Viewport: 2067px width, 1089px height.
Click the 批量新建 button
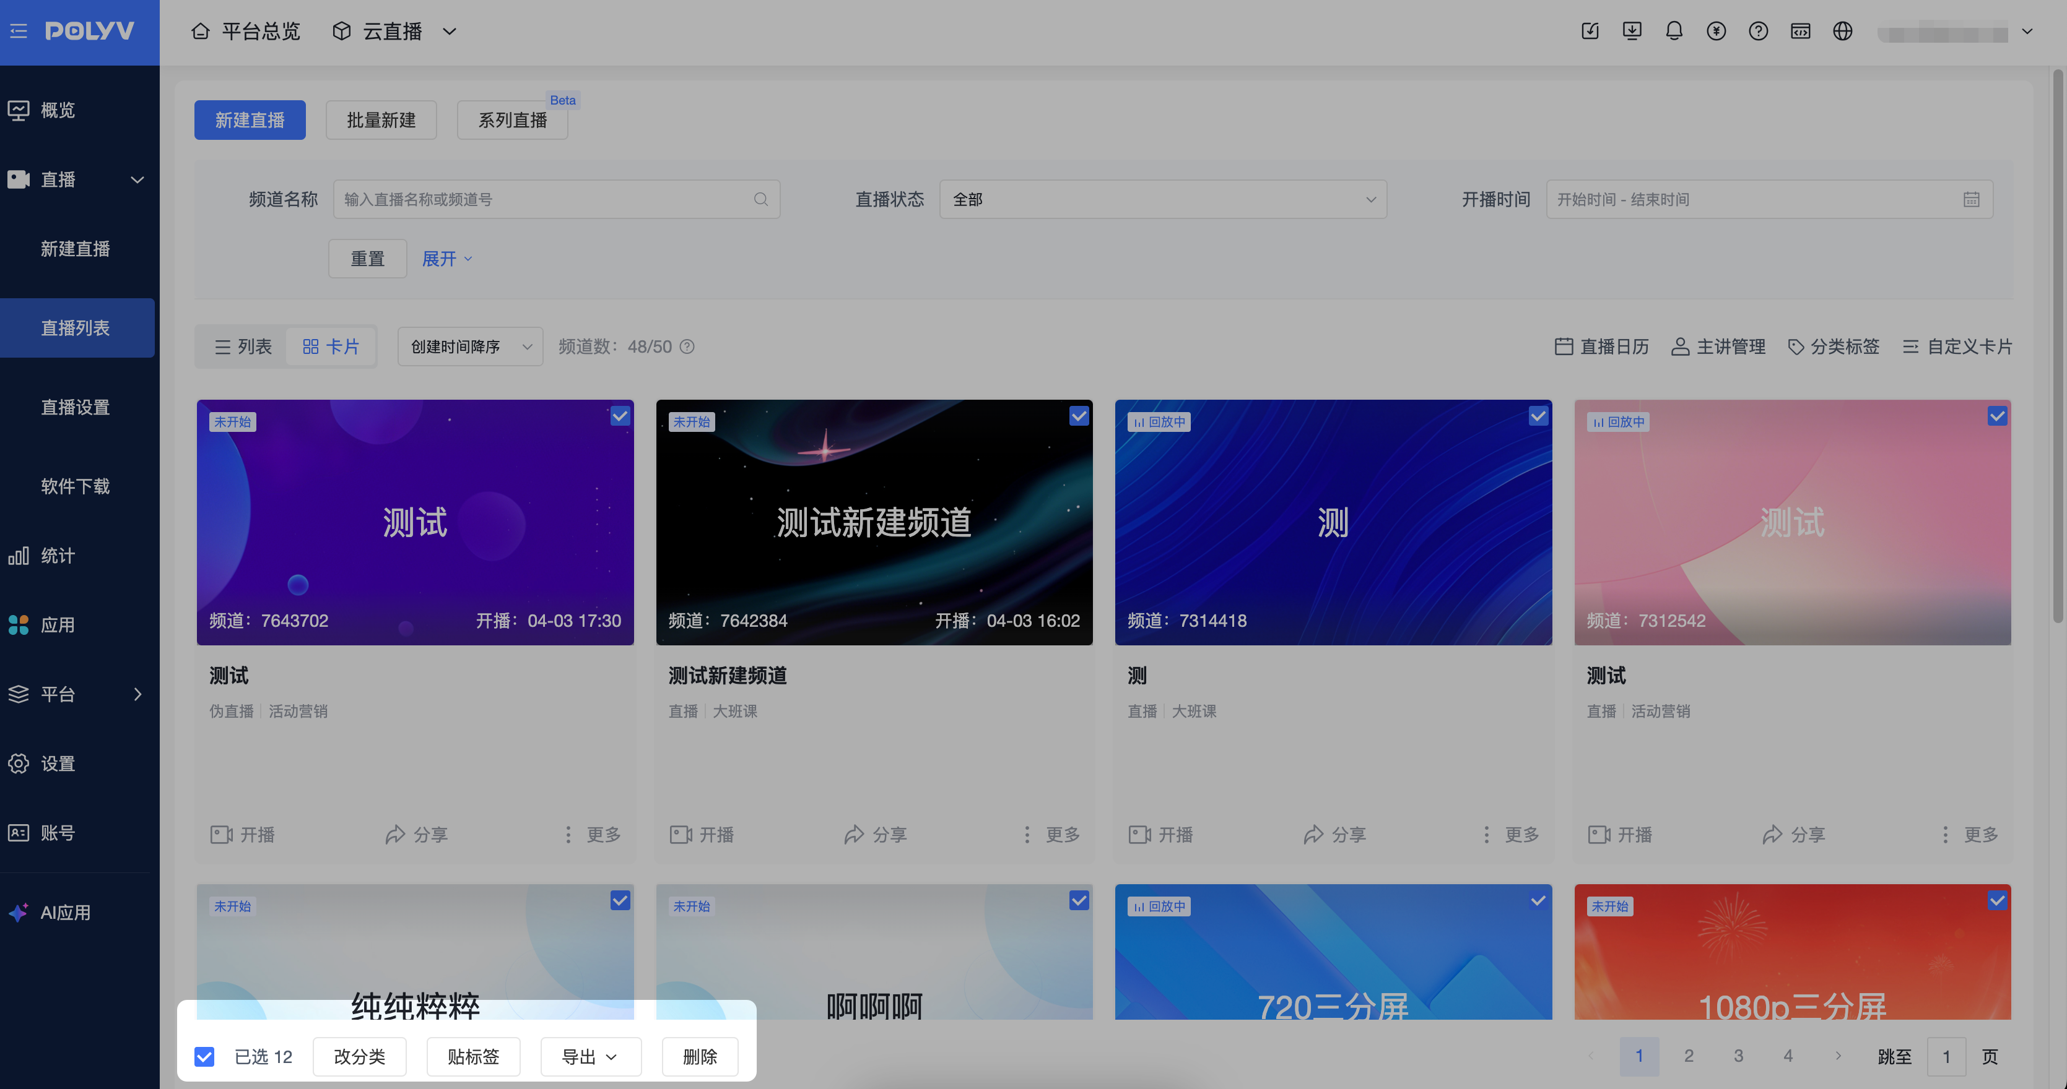pos(381,119)
